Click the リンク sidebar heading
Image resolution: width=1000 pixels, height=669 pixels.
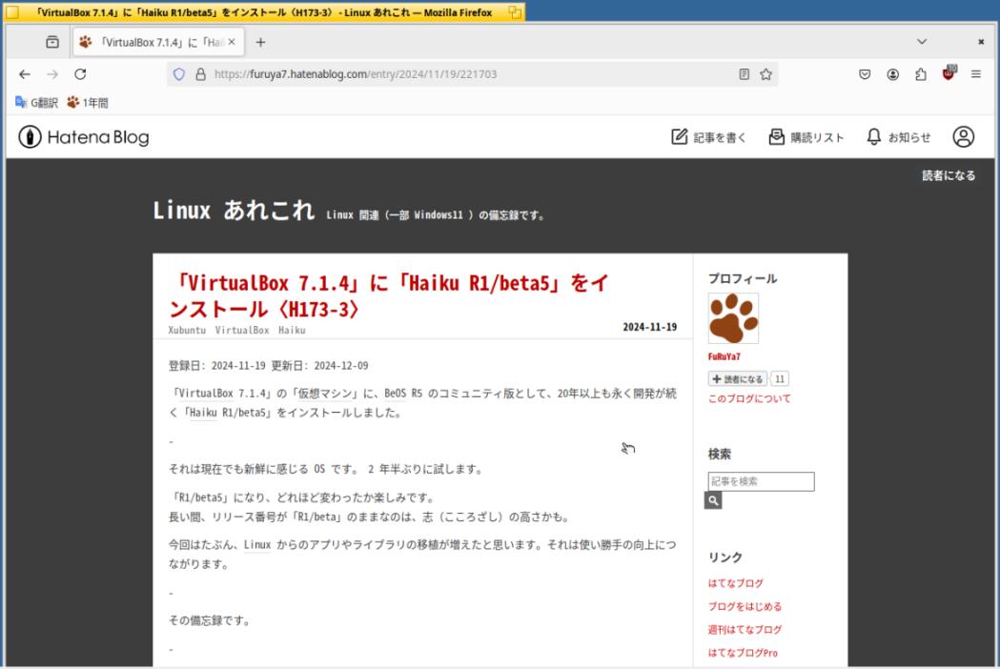[725, 557]
